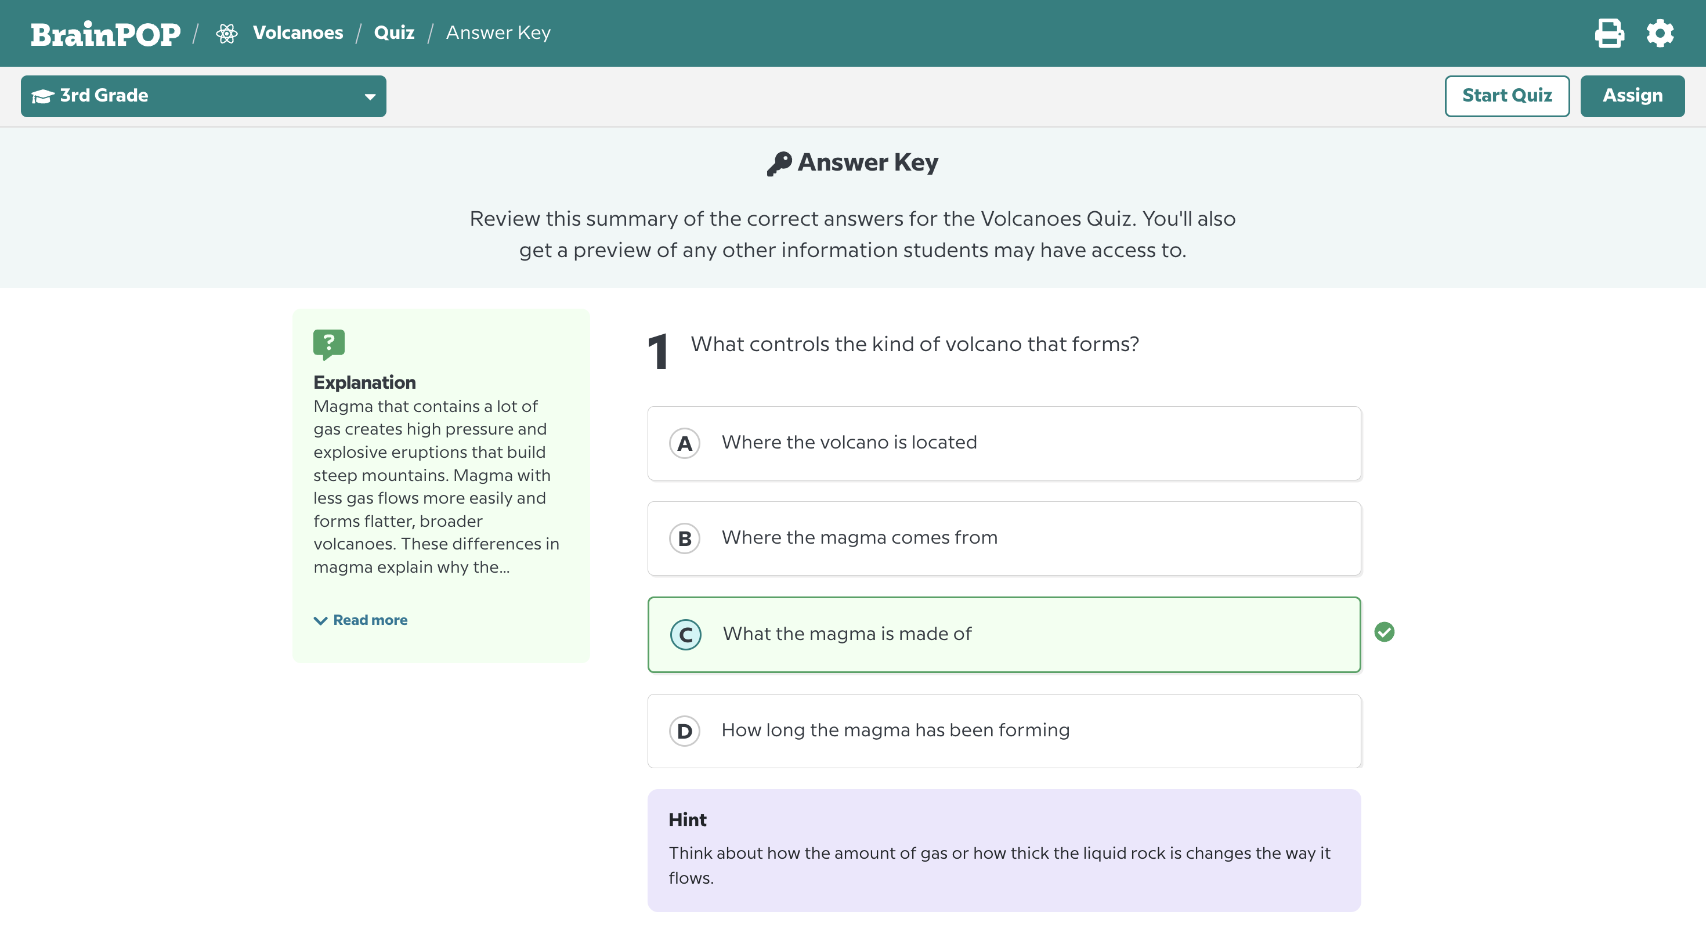Click the Answer Key page heading

[x=868, y=163]
